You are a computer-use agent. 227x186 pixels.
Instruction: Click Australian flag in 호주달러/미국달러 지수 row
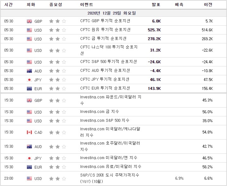[x=29, y=146]
